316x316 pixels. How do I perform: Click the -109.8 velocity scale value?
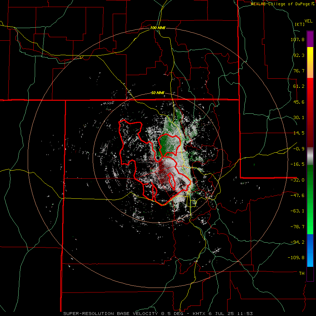coord(296,258)
